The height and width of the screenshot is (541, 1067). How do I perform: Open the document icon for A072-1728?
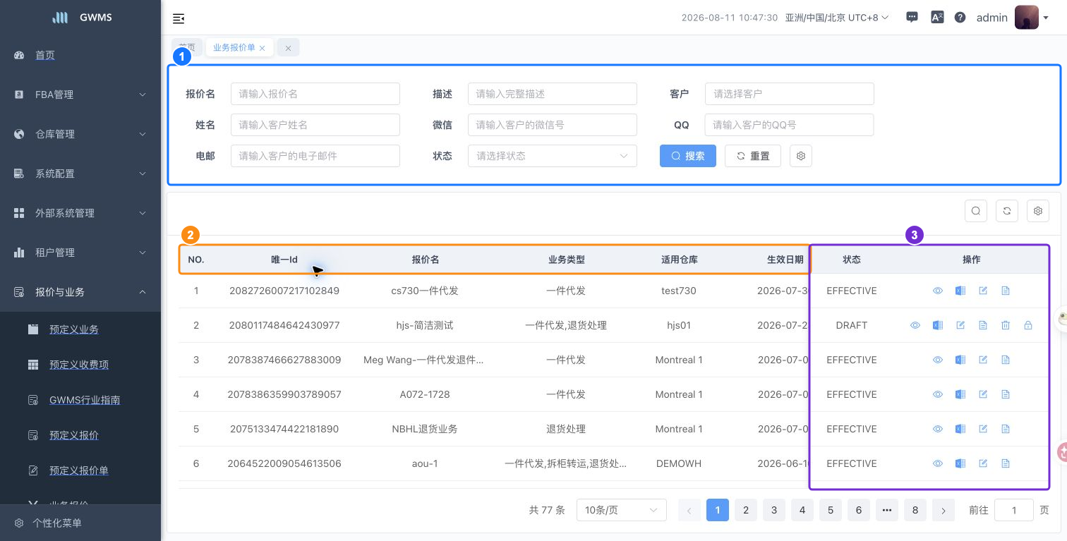point(1006,394)
